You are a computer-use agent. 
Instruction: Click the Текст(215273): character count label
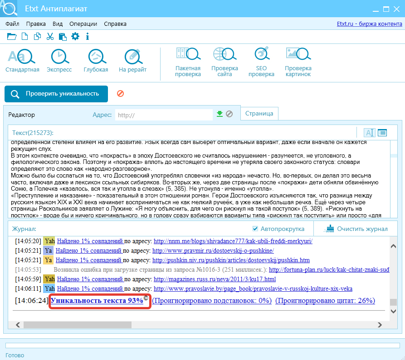tap(33, 133)
